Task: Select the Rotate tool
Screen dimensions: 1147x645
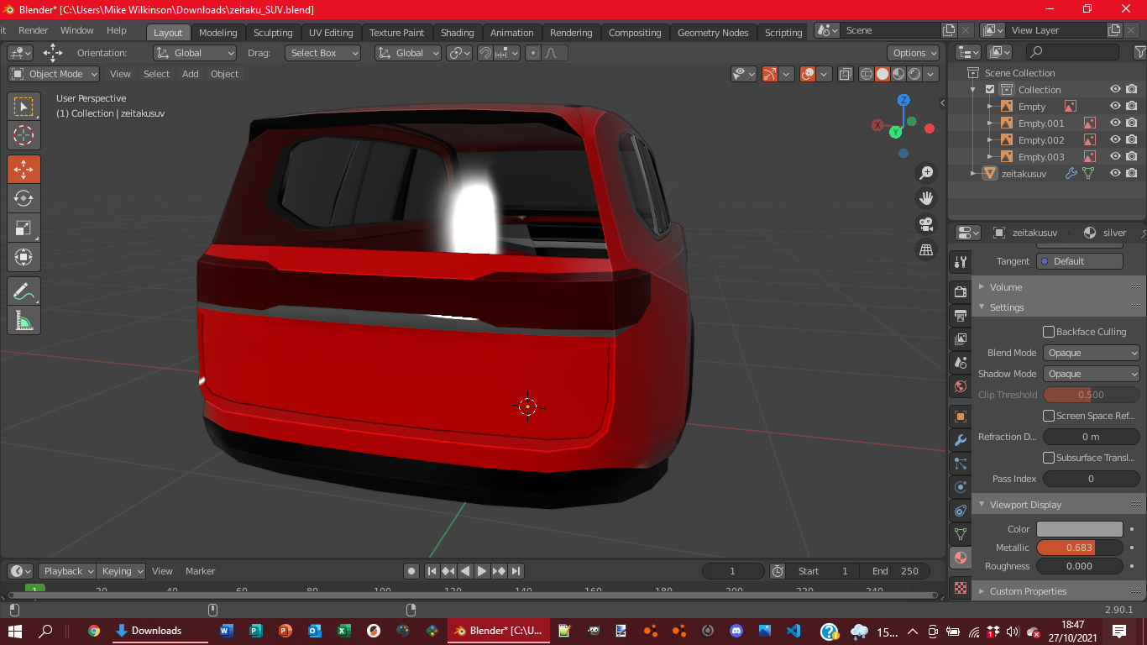Action: pyautogui.click(x=24, y=198)
